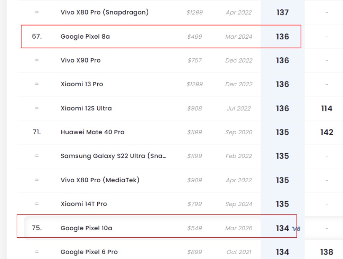Open the Google Pixel 8a entry
Viewport: 343px width, 259px height.
click(x=85, y=36)
